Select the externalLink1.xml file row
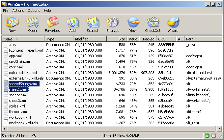 tap(23, 73)
